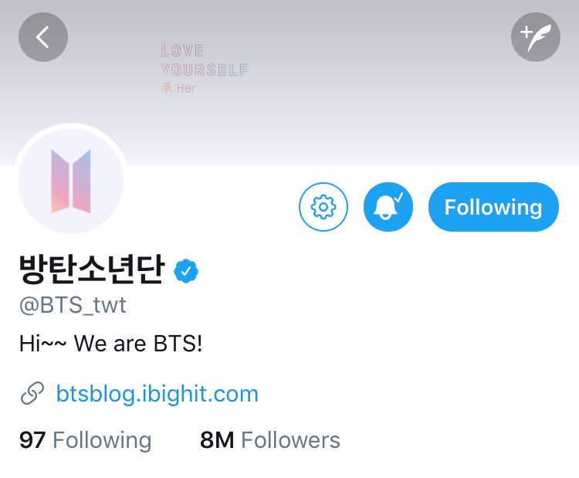Tap the blue verified badge
This screenshot has height=478, width=579.
click(186, 271)
